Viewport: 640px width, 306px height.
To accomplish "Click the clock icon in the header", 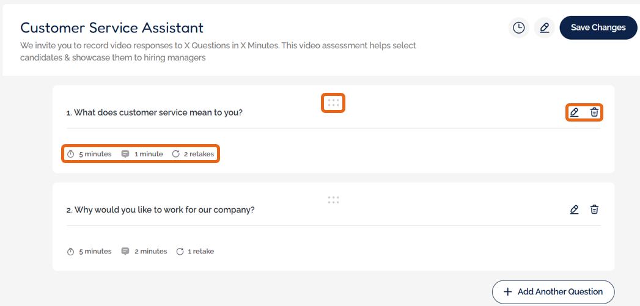I will [518, 28].
